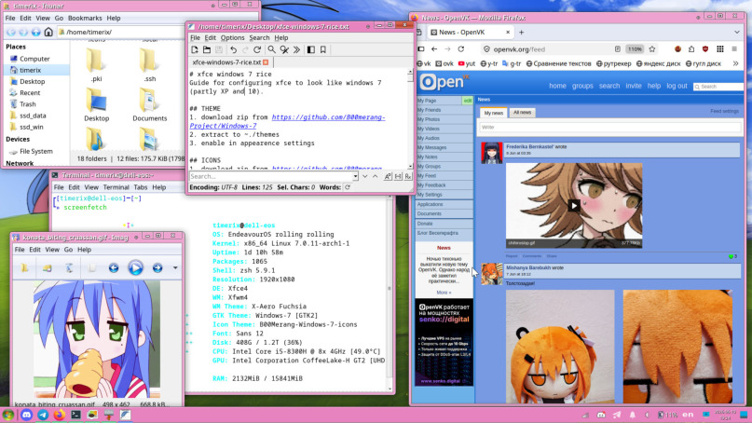The image size is (752, 423).
Task: Open the Options menu in Mousepad
Action: (x=233, y=38)
